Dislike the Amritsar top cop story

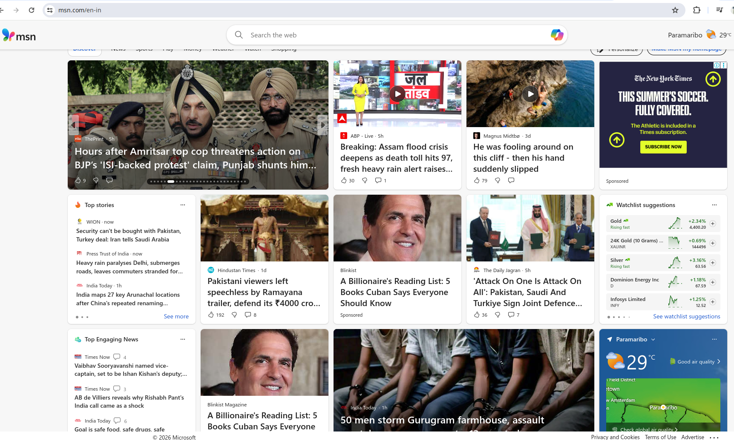pos(96,180)
